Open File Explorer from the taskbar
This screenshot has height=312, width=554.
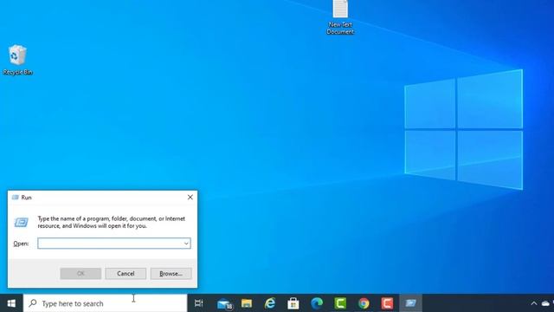point(247,303)
